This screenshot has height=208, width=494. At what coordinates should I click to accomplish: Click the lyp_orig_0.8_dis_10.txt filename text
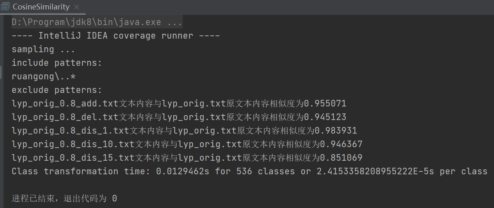73,144
